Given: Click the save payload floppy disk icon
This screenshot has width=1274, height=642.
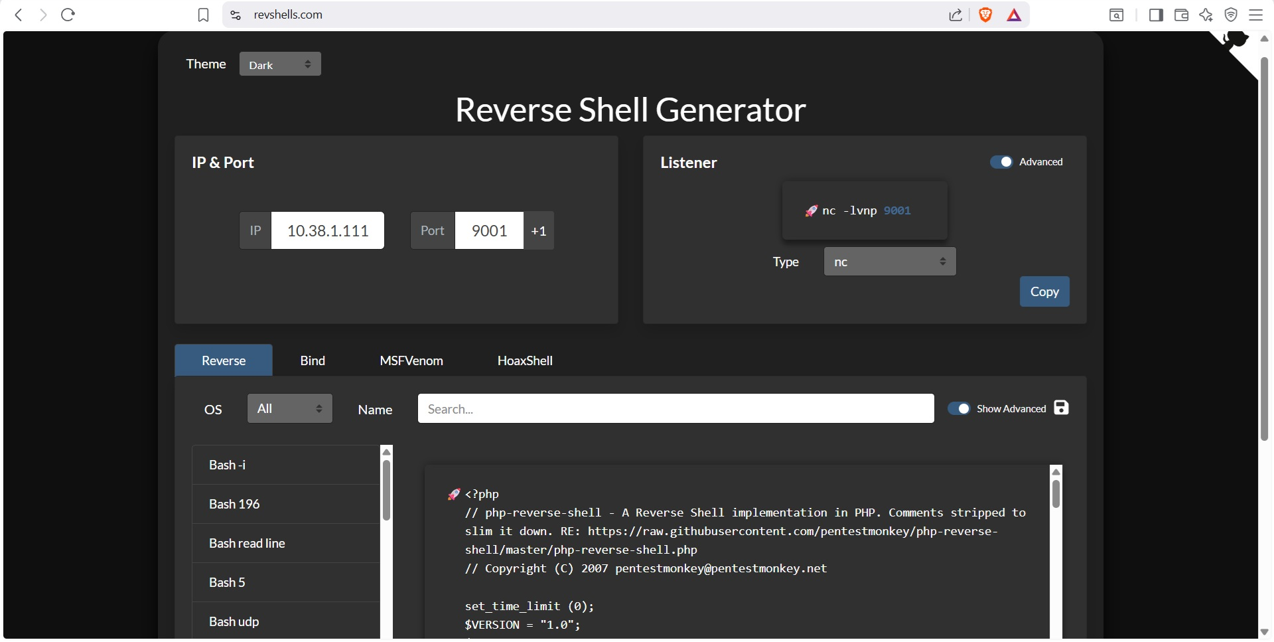Looking at the screenshot, I should coord(1060,407).
